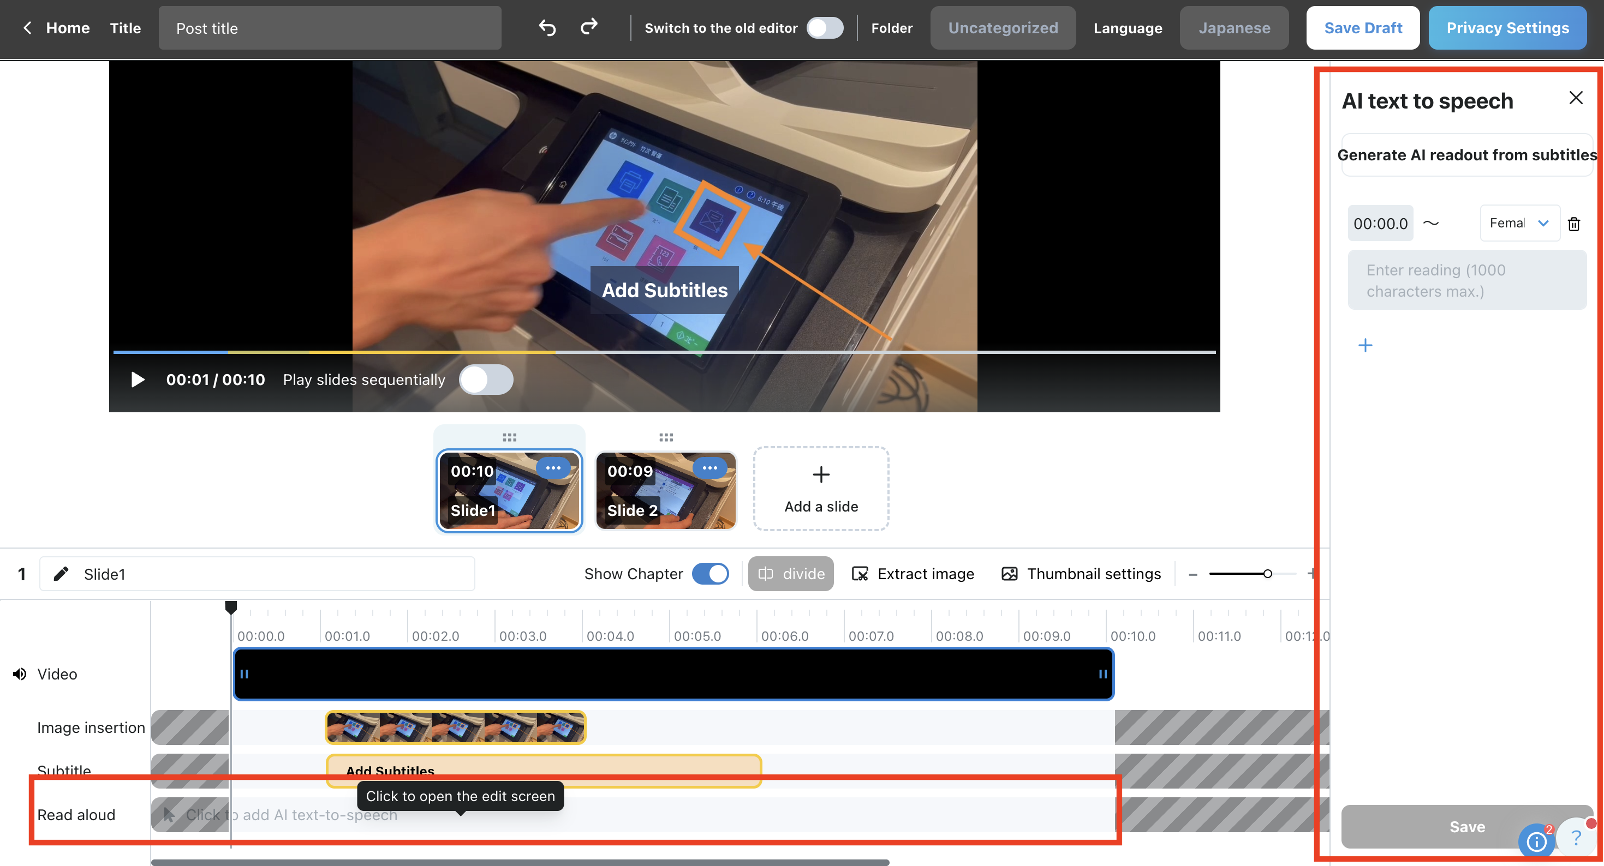This screenshot has height=866, width=1604.
Task: Click the timeline zoom slider handle
Action: tap(1267, 574)
